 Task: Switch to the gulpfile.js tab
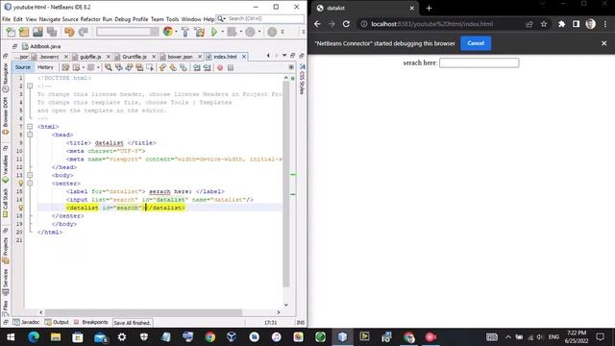point(90,57)
